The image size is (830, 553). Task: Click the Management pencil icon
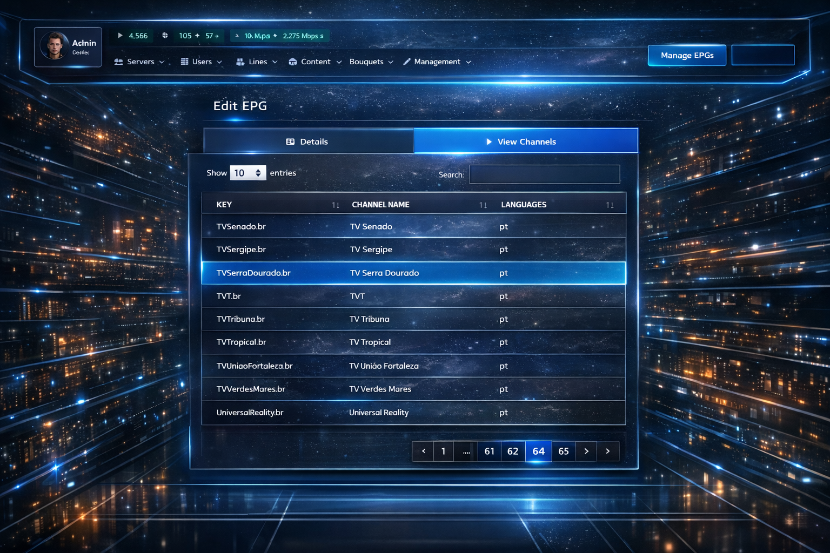point(407,62)
